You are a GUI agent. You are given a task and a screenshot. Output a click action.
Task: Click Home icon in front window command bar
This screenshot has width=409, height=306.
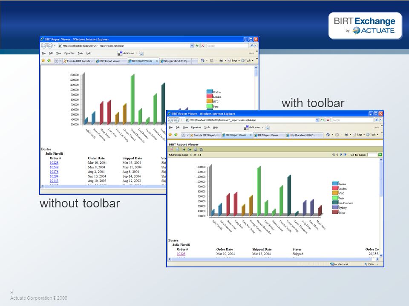[x=328, y=135]
